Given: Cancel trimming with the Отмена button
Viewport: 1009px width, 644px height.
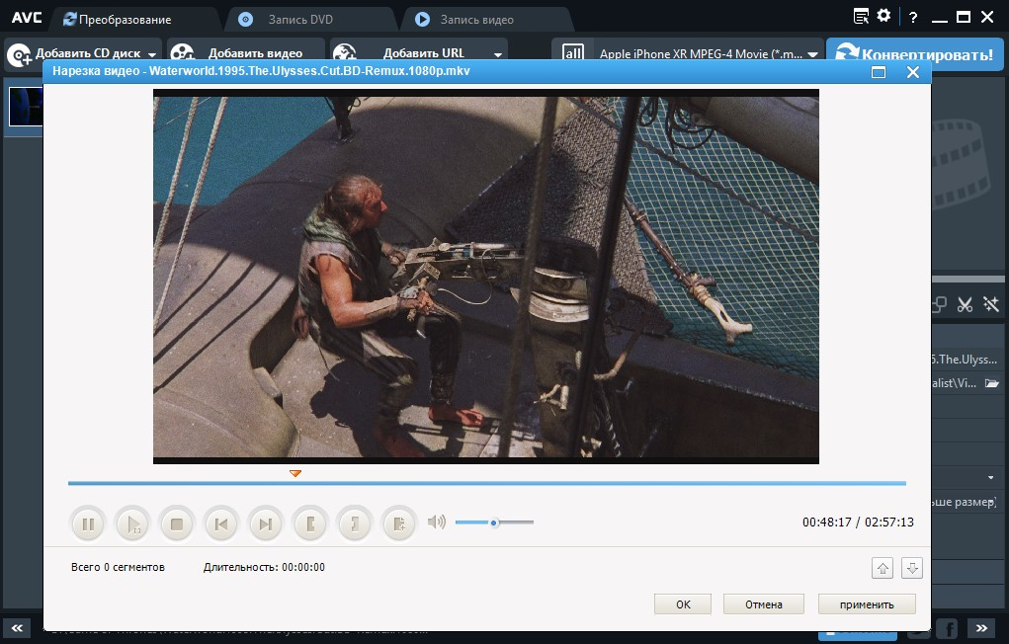Looking at the screenshot, I should pyautogui.click(x=764, y=604).
